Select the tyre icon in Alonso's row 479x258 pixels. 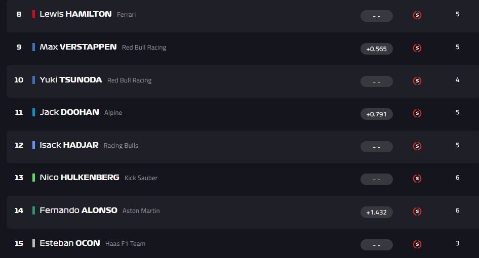click(417, 211)
